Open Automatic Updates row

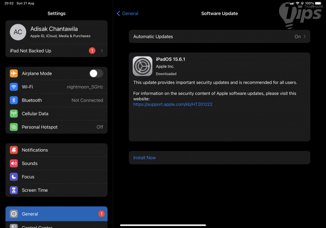[219, 36]
